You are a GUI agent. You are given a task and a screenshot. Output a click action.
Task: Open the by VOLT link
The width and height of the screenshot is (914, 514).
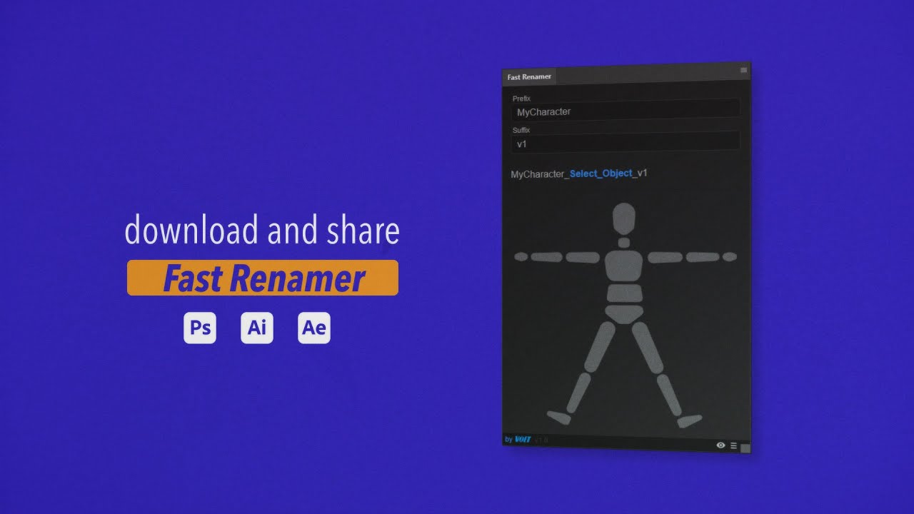click(x=518, y=439)
